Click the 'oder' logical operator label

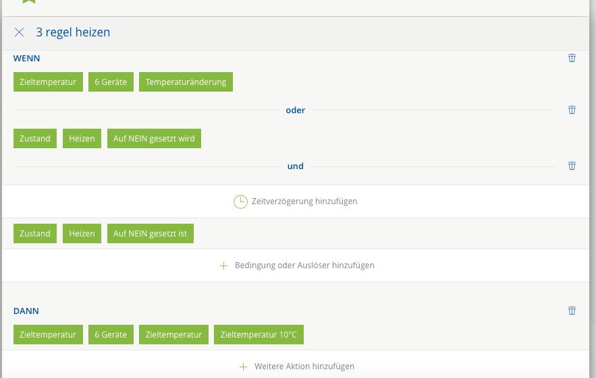click(x=296, y=110)
